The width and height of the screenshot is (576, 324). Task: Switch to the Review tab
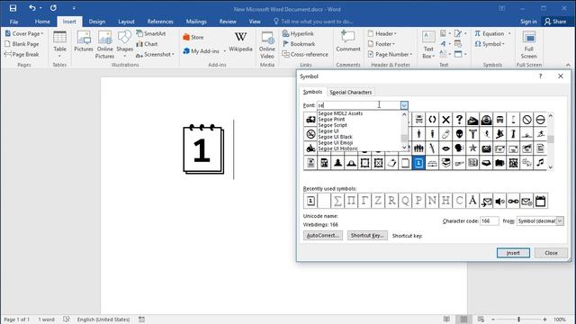(x=228, y=22)
